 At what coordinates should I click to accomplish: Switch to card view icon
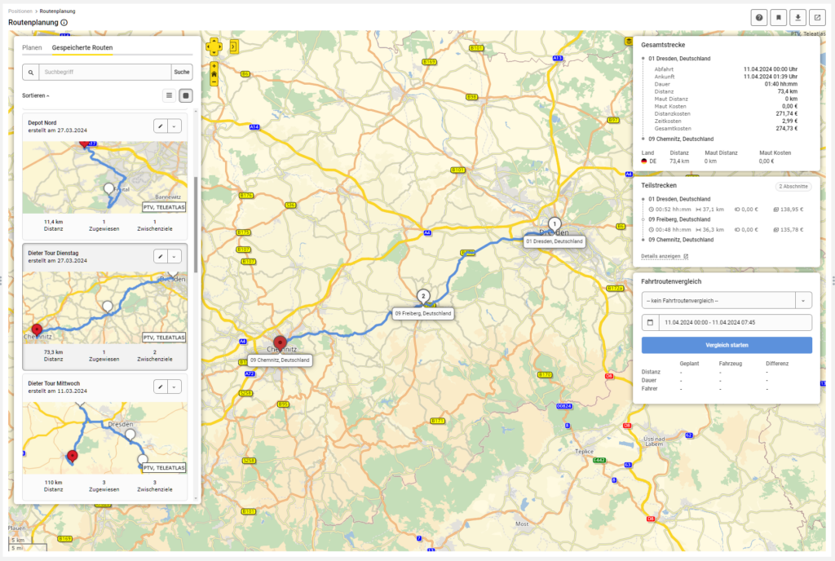tap(185, 95)
